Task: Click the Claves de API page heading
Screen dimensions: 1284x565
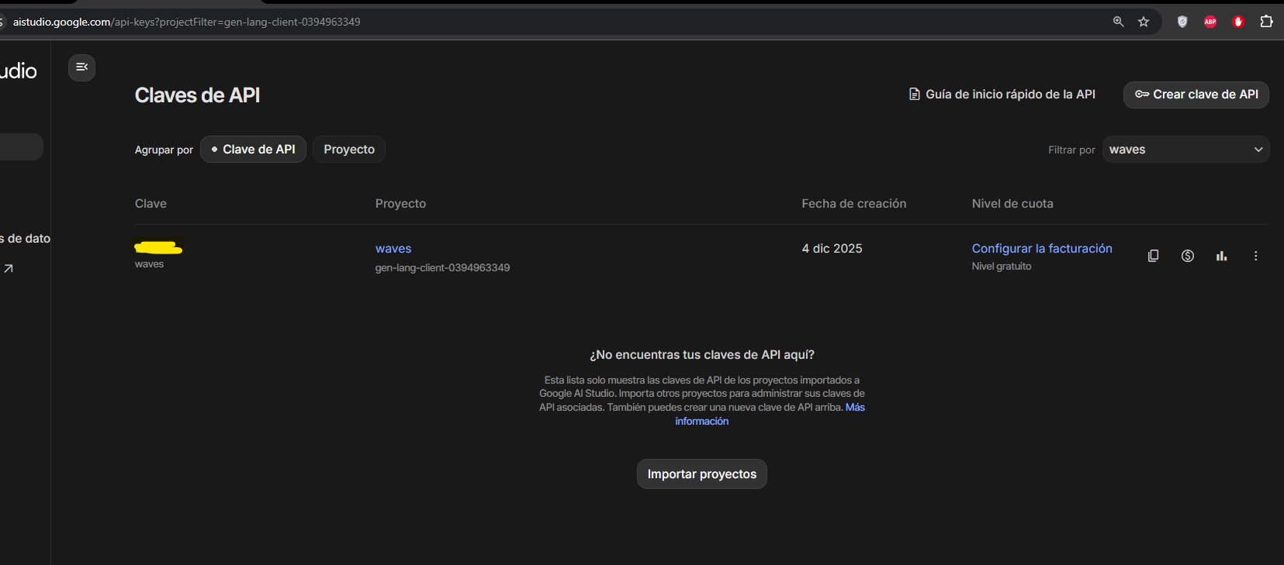Action: (197, 95)
